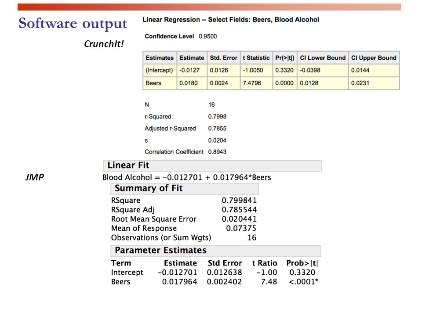Click the t Ratio column header
The height and width of the screenshot is (316, 422).
265,263
